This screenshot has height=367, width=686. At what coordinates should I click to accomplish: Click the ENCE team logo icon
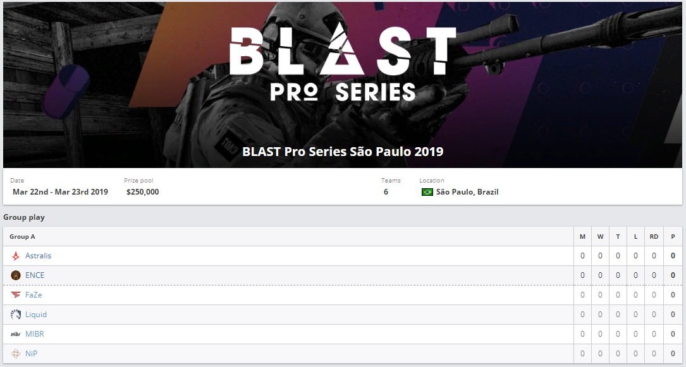coord(16,275)
